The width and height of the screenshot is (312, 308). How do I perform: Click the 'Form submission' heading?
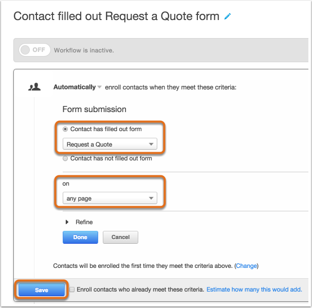94,110
